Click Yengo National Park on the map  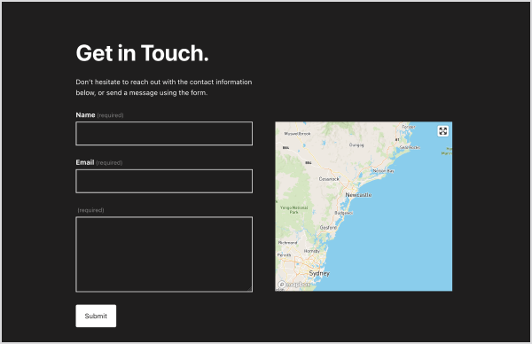click(x=293, y=209)
